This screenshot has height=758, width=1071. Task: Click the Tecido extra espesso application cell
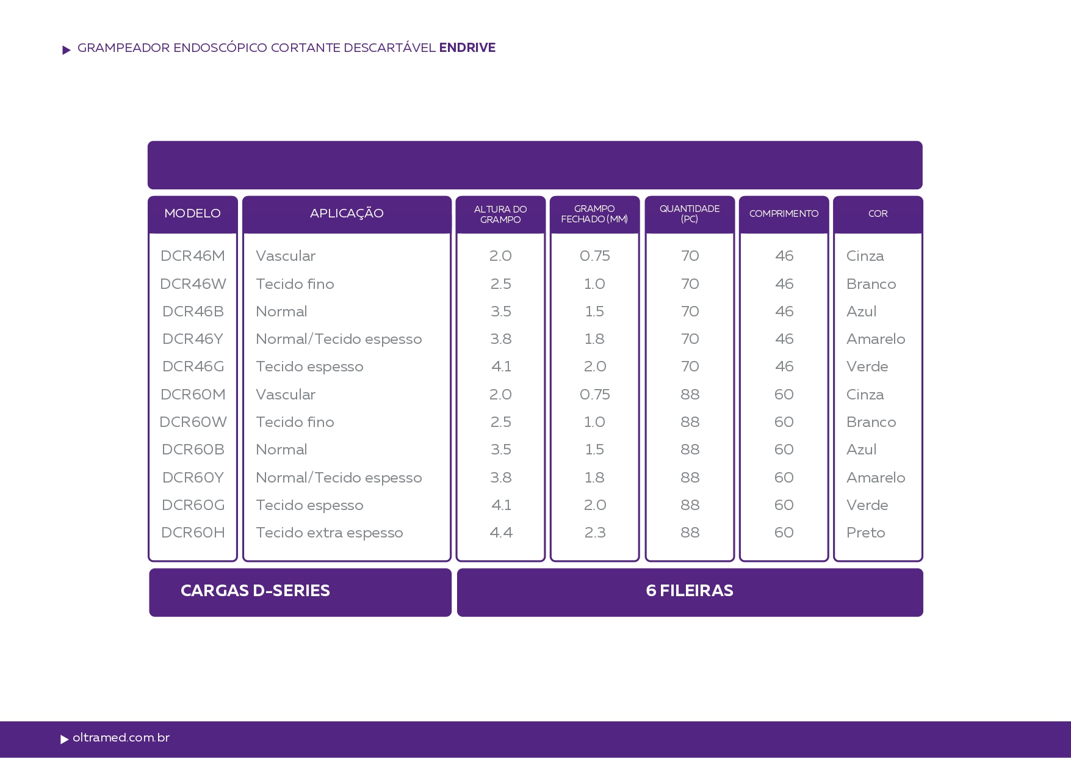[x=329, y=533]
